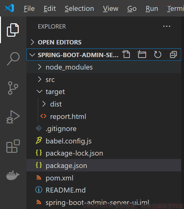The width and height of the screenshot is (184, 209).
Task: Expand the dist folder chevron
Action: [44, 104]
